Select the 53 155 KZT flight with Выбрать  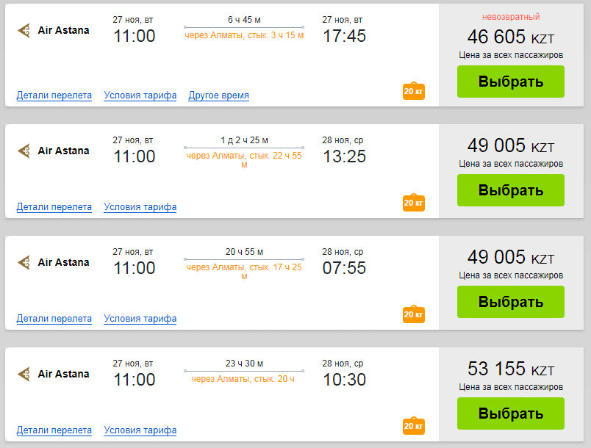511,413
